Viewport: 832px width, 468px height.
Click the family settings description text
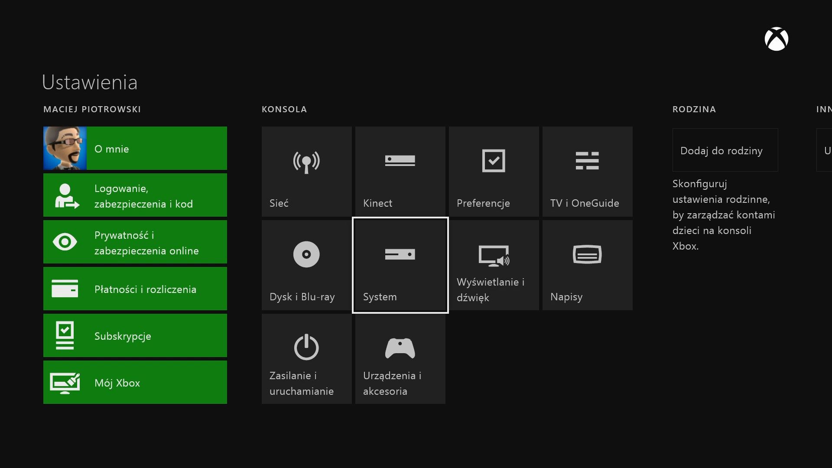pyautogui.click(x=724, y=215)
